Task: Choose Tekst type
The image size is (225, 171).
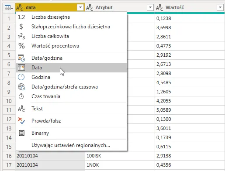Action: coord(71,109)
